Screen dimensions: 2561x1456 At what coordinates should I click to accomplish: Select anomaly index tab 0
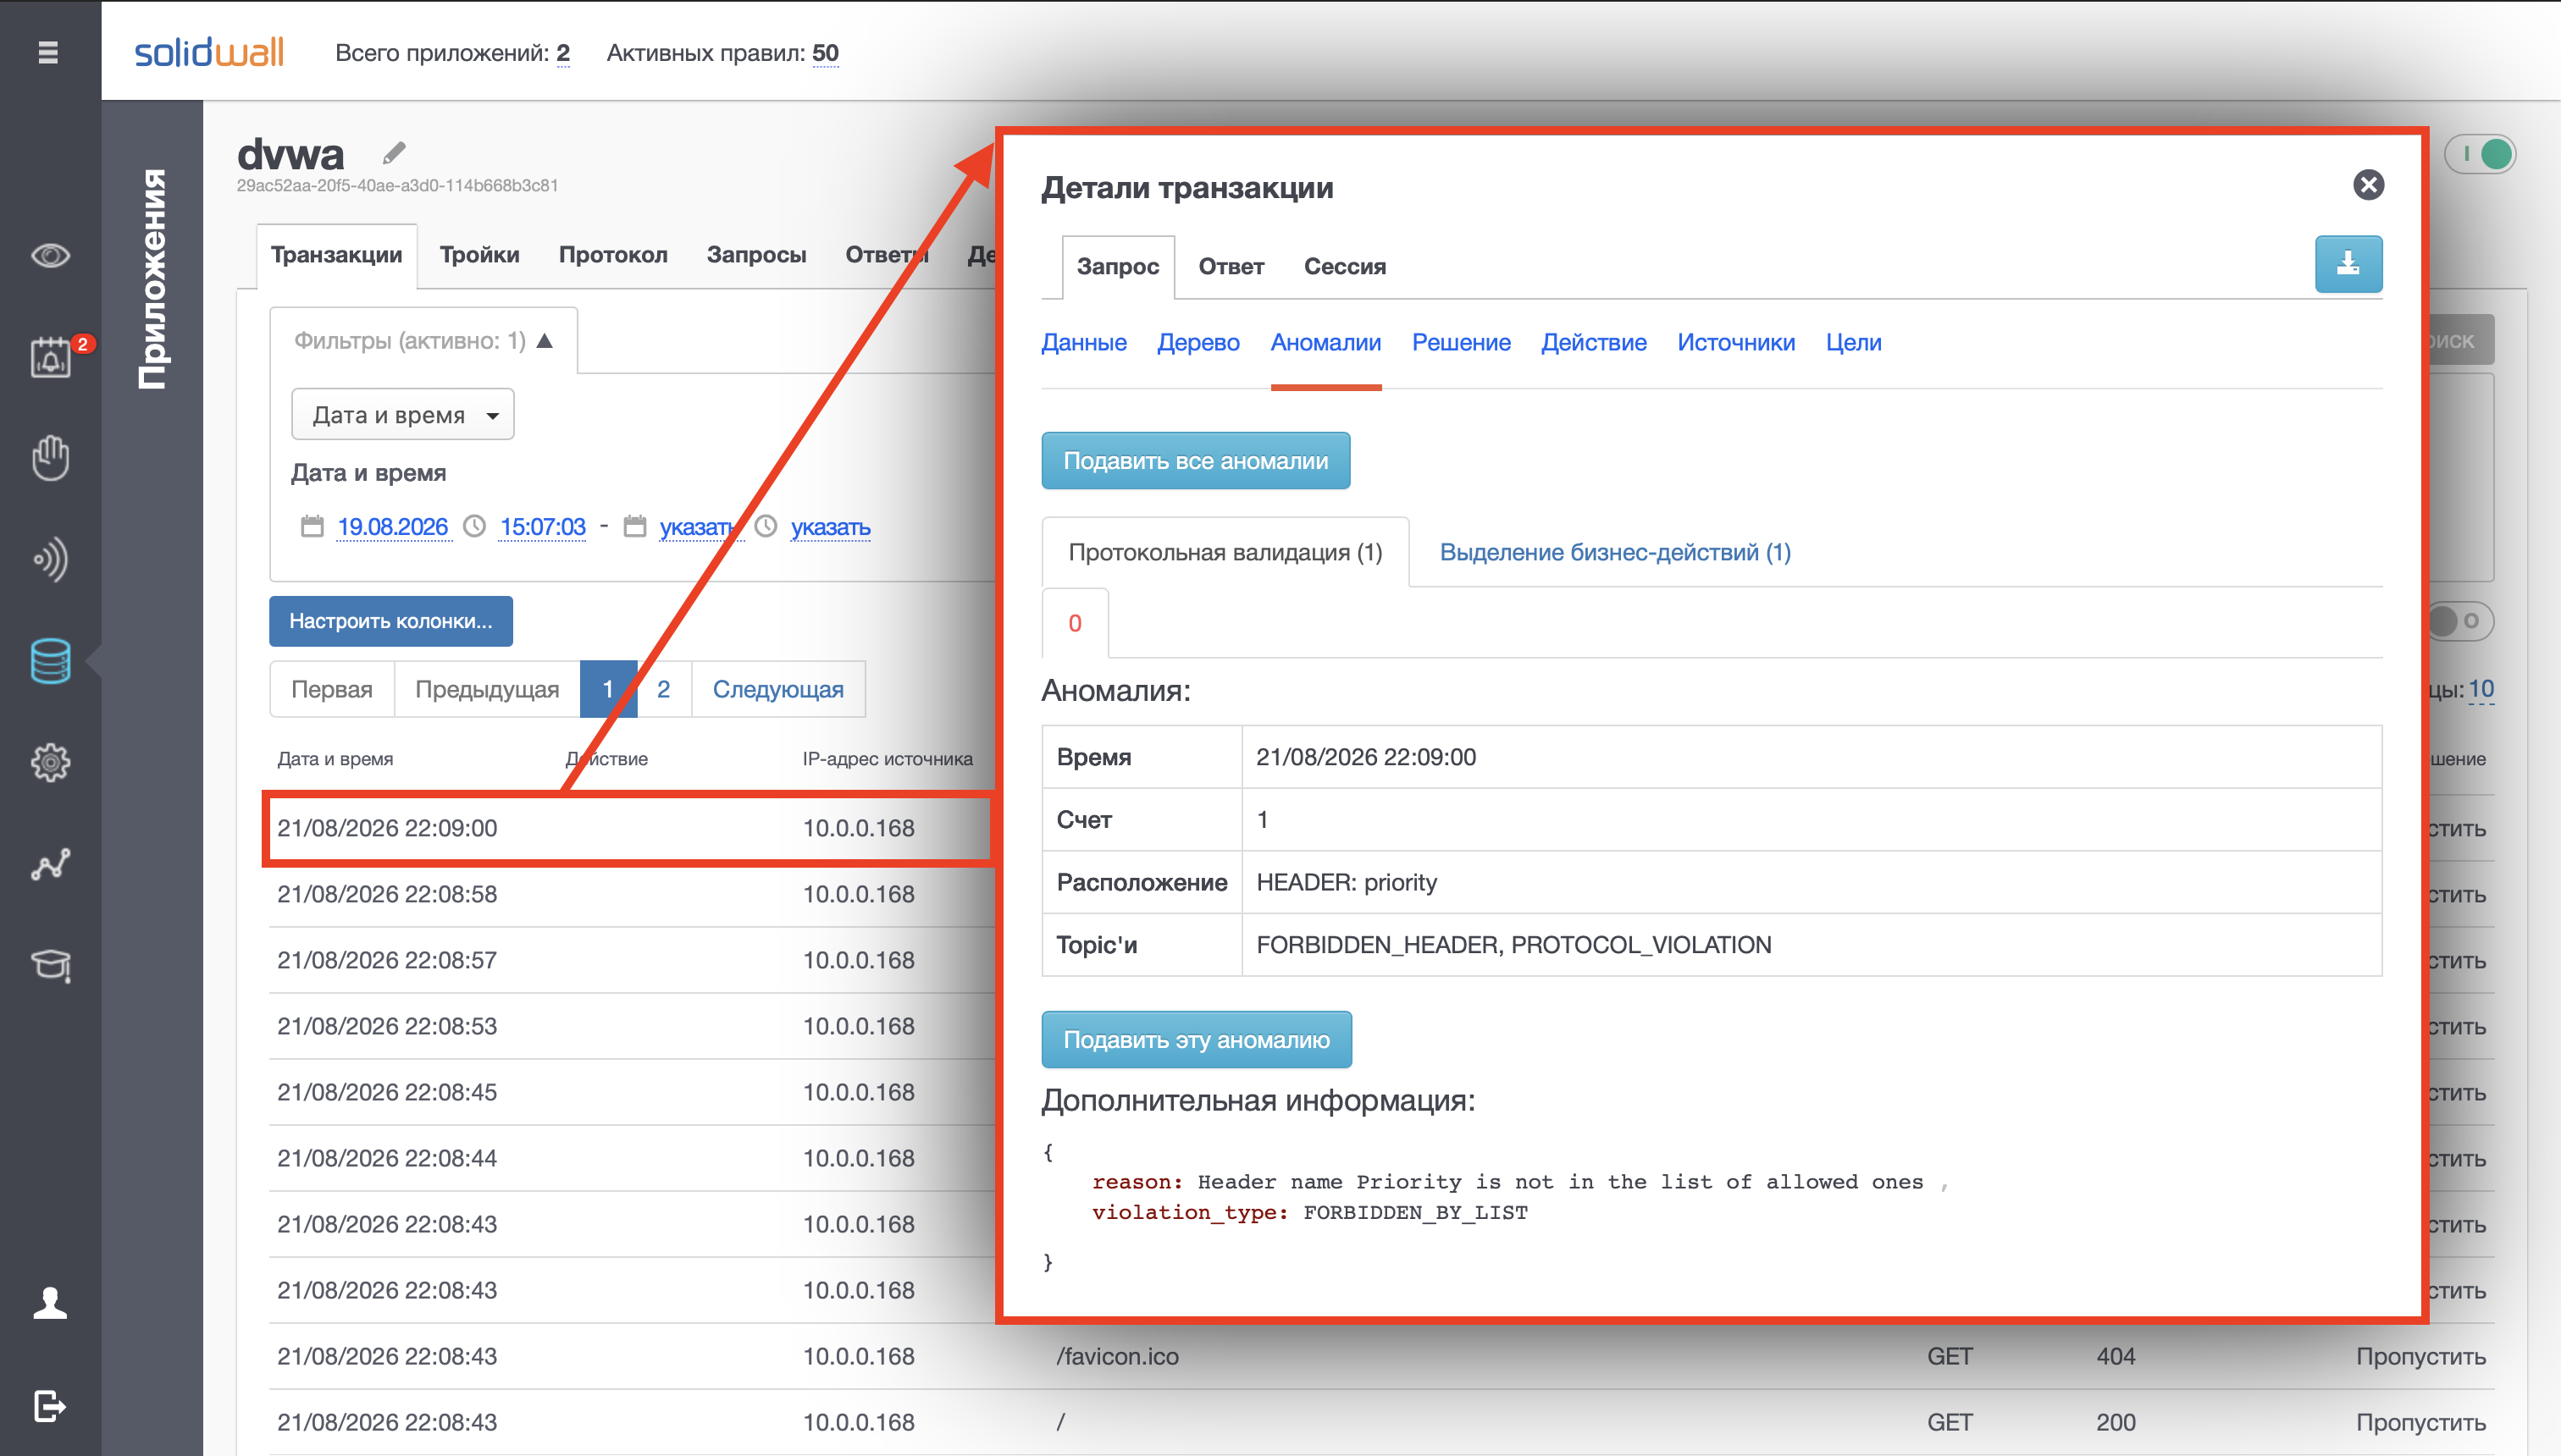pyautogui.click(x=1075, y=623)
